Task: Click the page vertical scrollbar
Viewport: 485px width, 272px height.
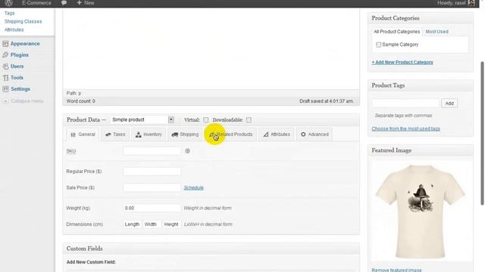Action: 482,133
